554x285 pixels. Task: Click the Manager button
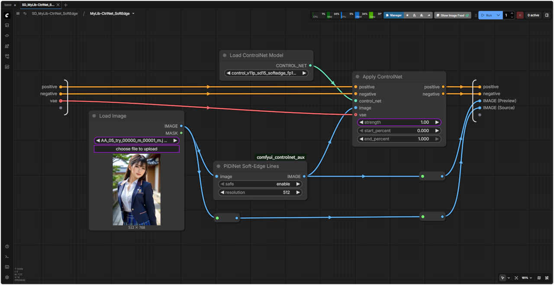click(x=393, y=15)
